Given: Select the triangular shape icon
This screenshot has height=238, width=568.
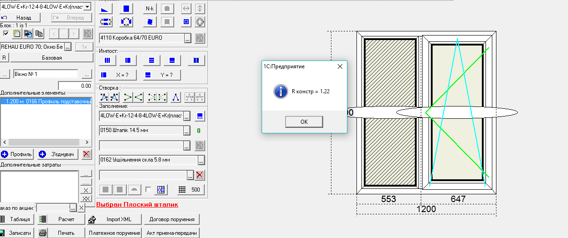Looking at the screenshot, I should coord(105,9).
